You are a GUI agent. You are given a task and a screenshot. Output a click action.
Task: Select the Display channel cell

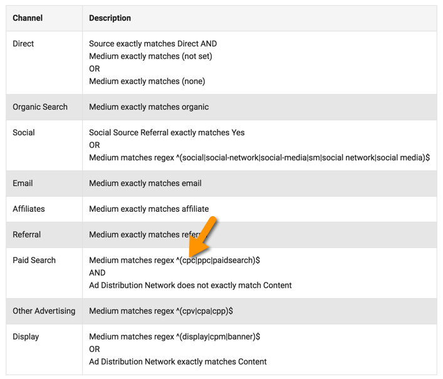click(x=26, y=337)
